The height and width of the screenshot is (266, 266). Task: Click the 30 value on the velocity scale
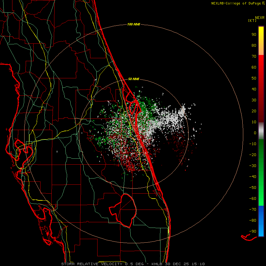(x=254, y=100)
